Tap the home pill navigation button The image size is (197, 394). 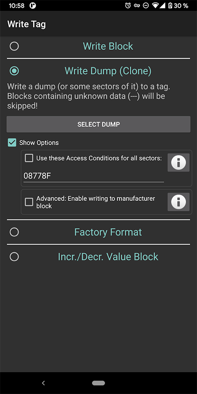[x=98, y=383]
